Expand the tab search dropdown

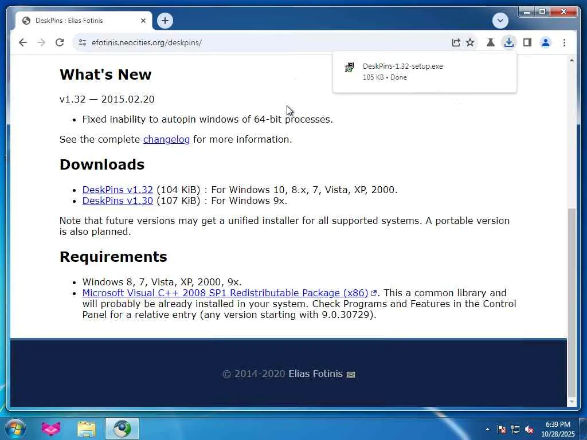pyautogui.click(x=500, y=21)
